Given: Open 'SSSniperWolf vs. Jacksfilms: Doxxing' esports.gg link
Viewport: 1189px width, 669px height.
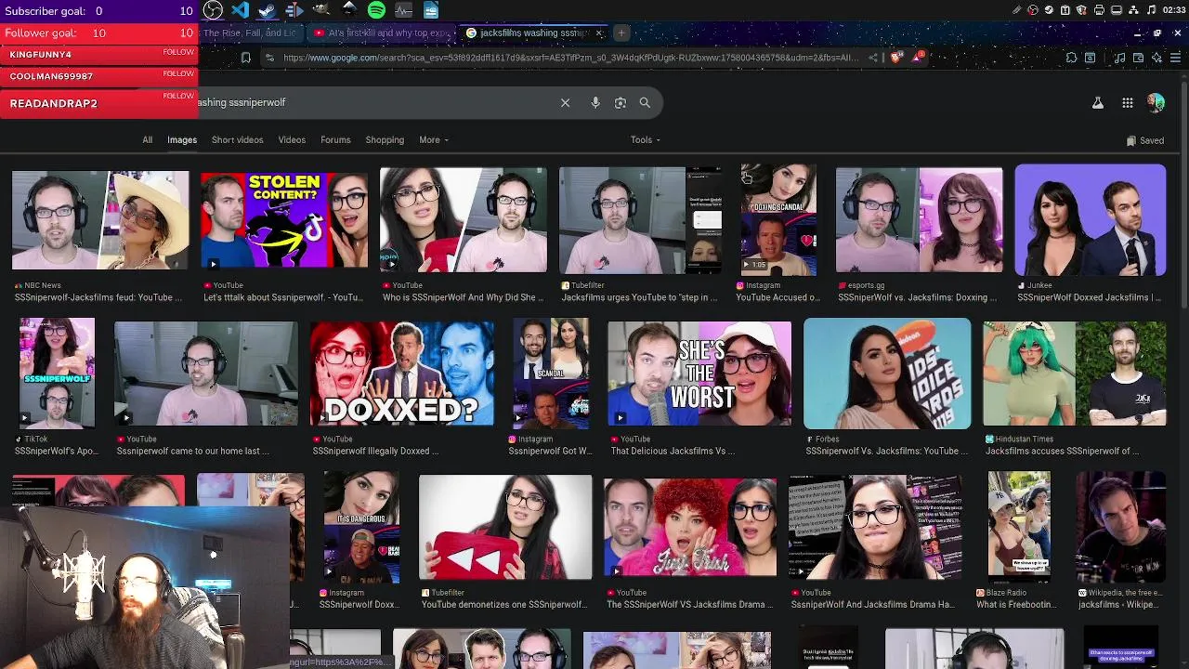Looking at the screenshot, I should tap(917, 297).
